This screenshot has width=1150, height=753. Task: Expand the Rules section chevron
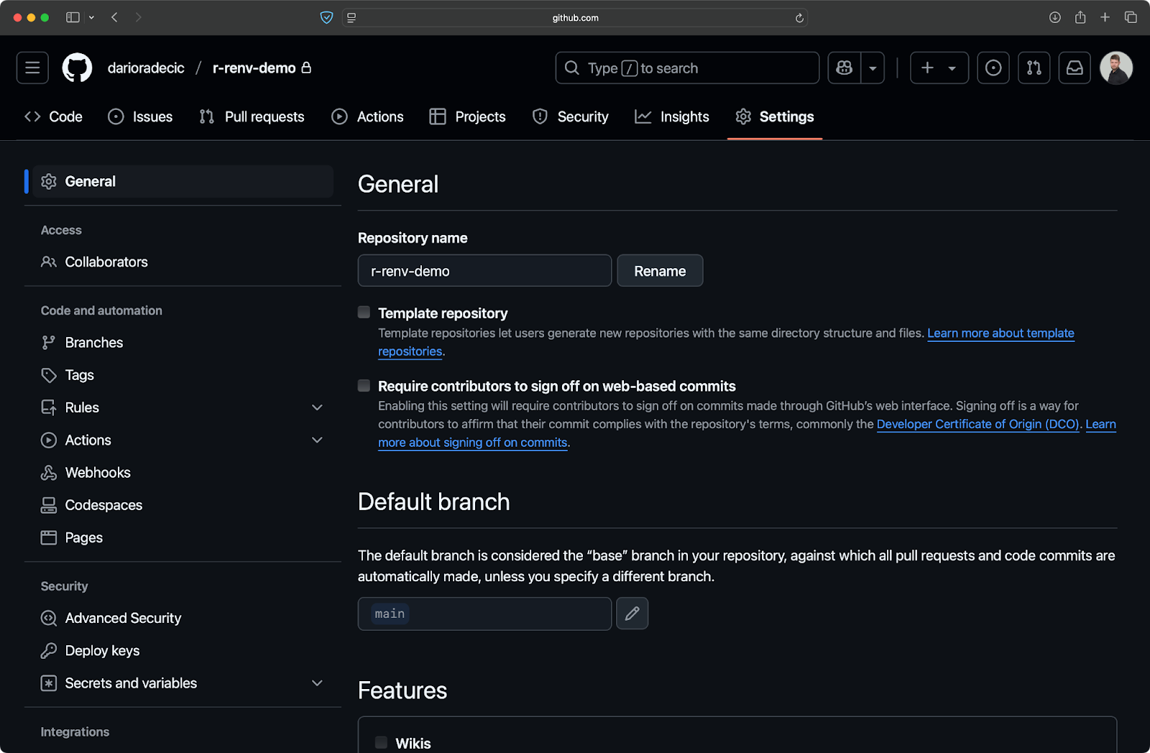click(x=317, y=407)
